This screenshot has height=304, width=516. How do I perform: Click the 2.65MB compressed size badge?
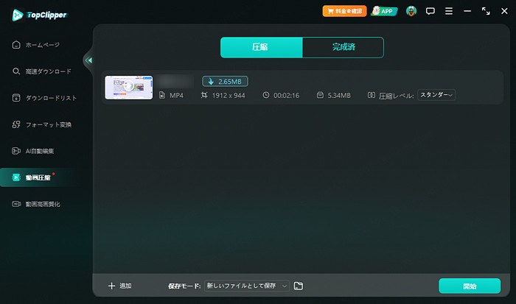(x=225, y=82)
